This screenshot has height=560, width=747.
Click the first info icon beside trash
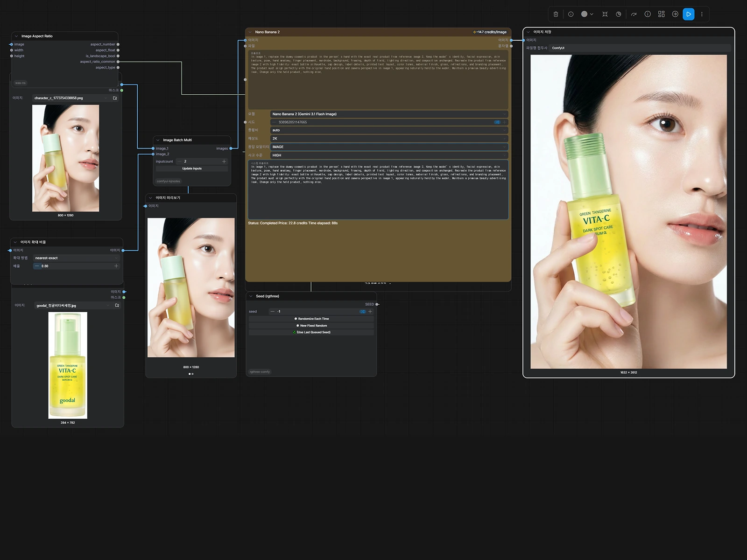571,14
